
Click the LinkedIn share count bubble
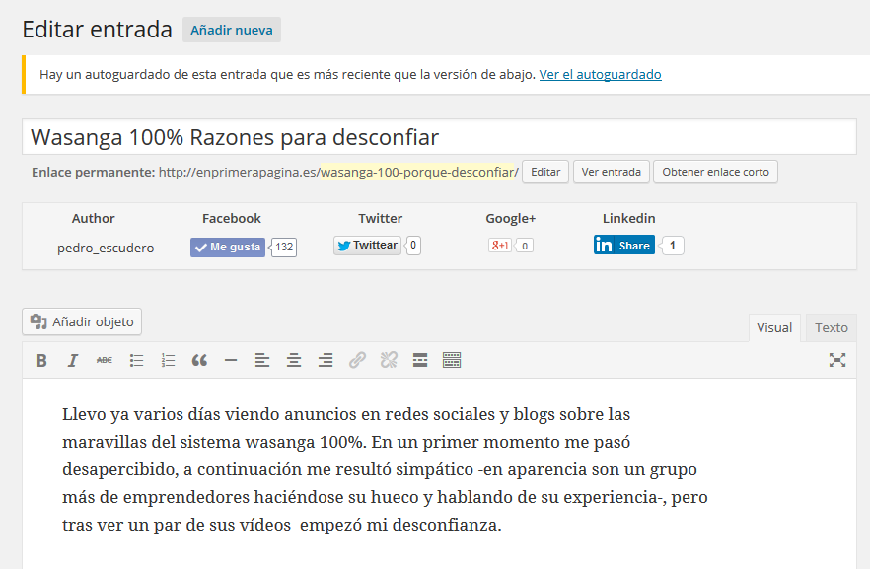pos(673,246)
